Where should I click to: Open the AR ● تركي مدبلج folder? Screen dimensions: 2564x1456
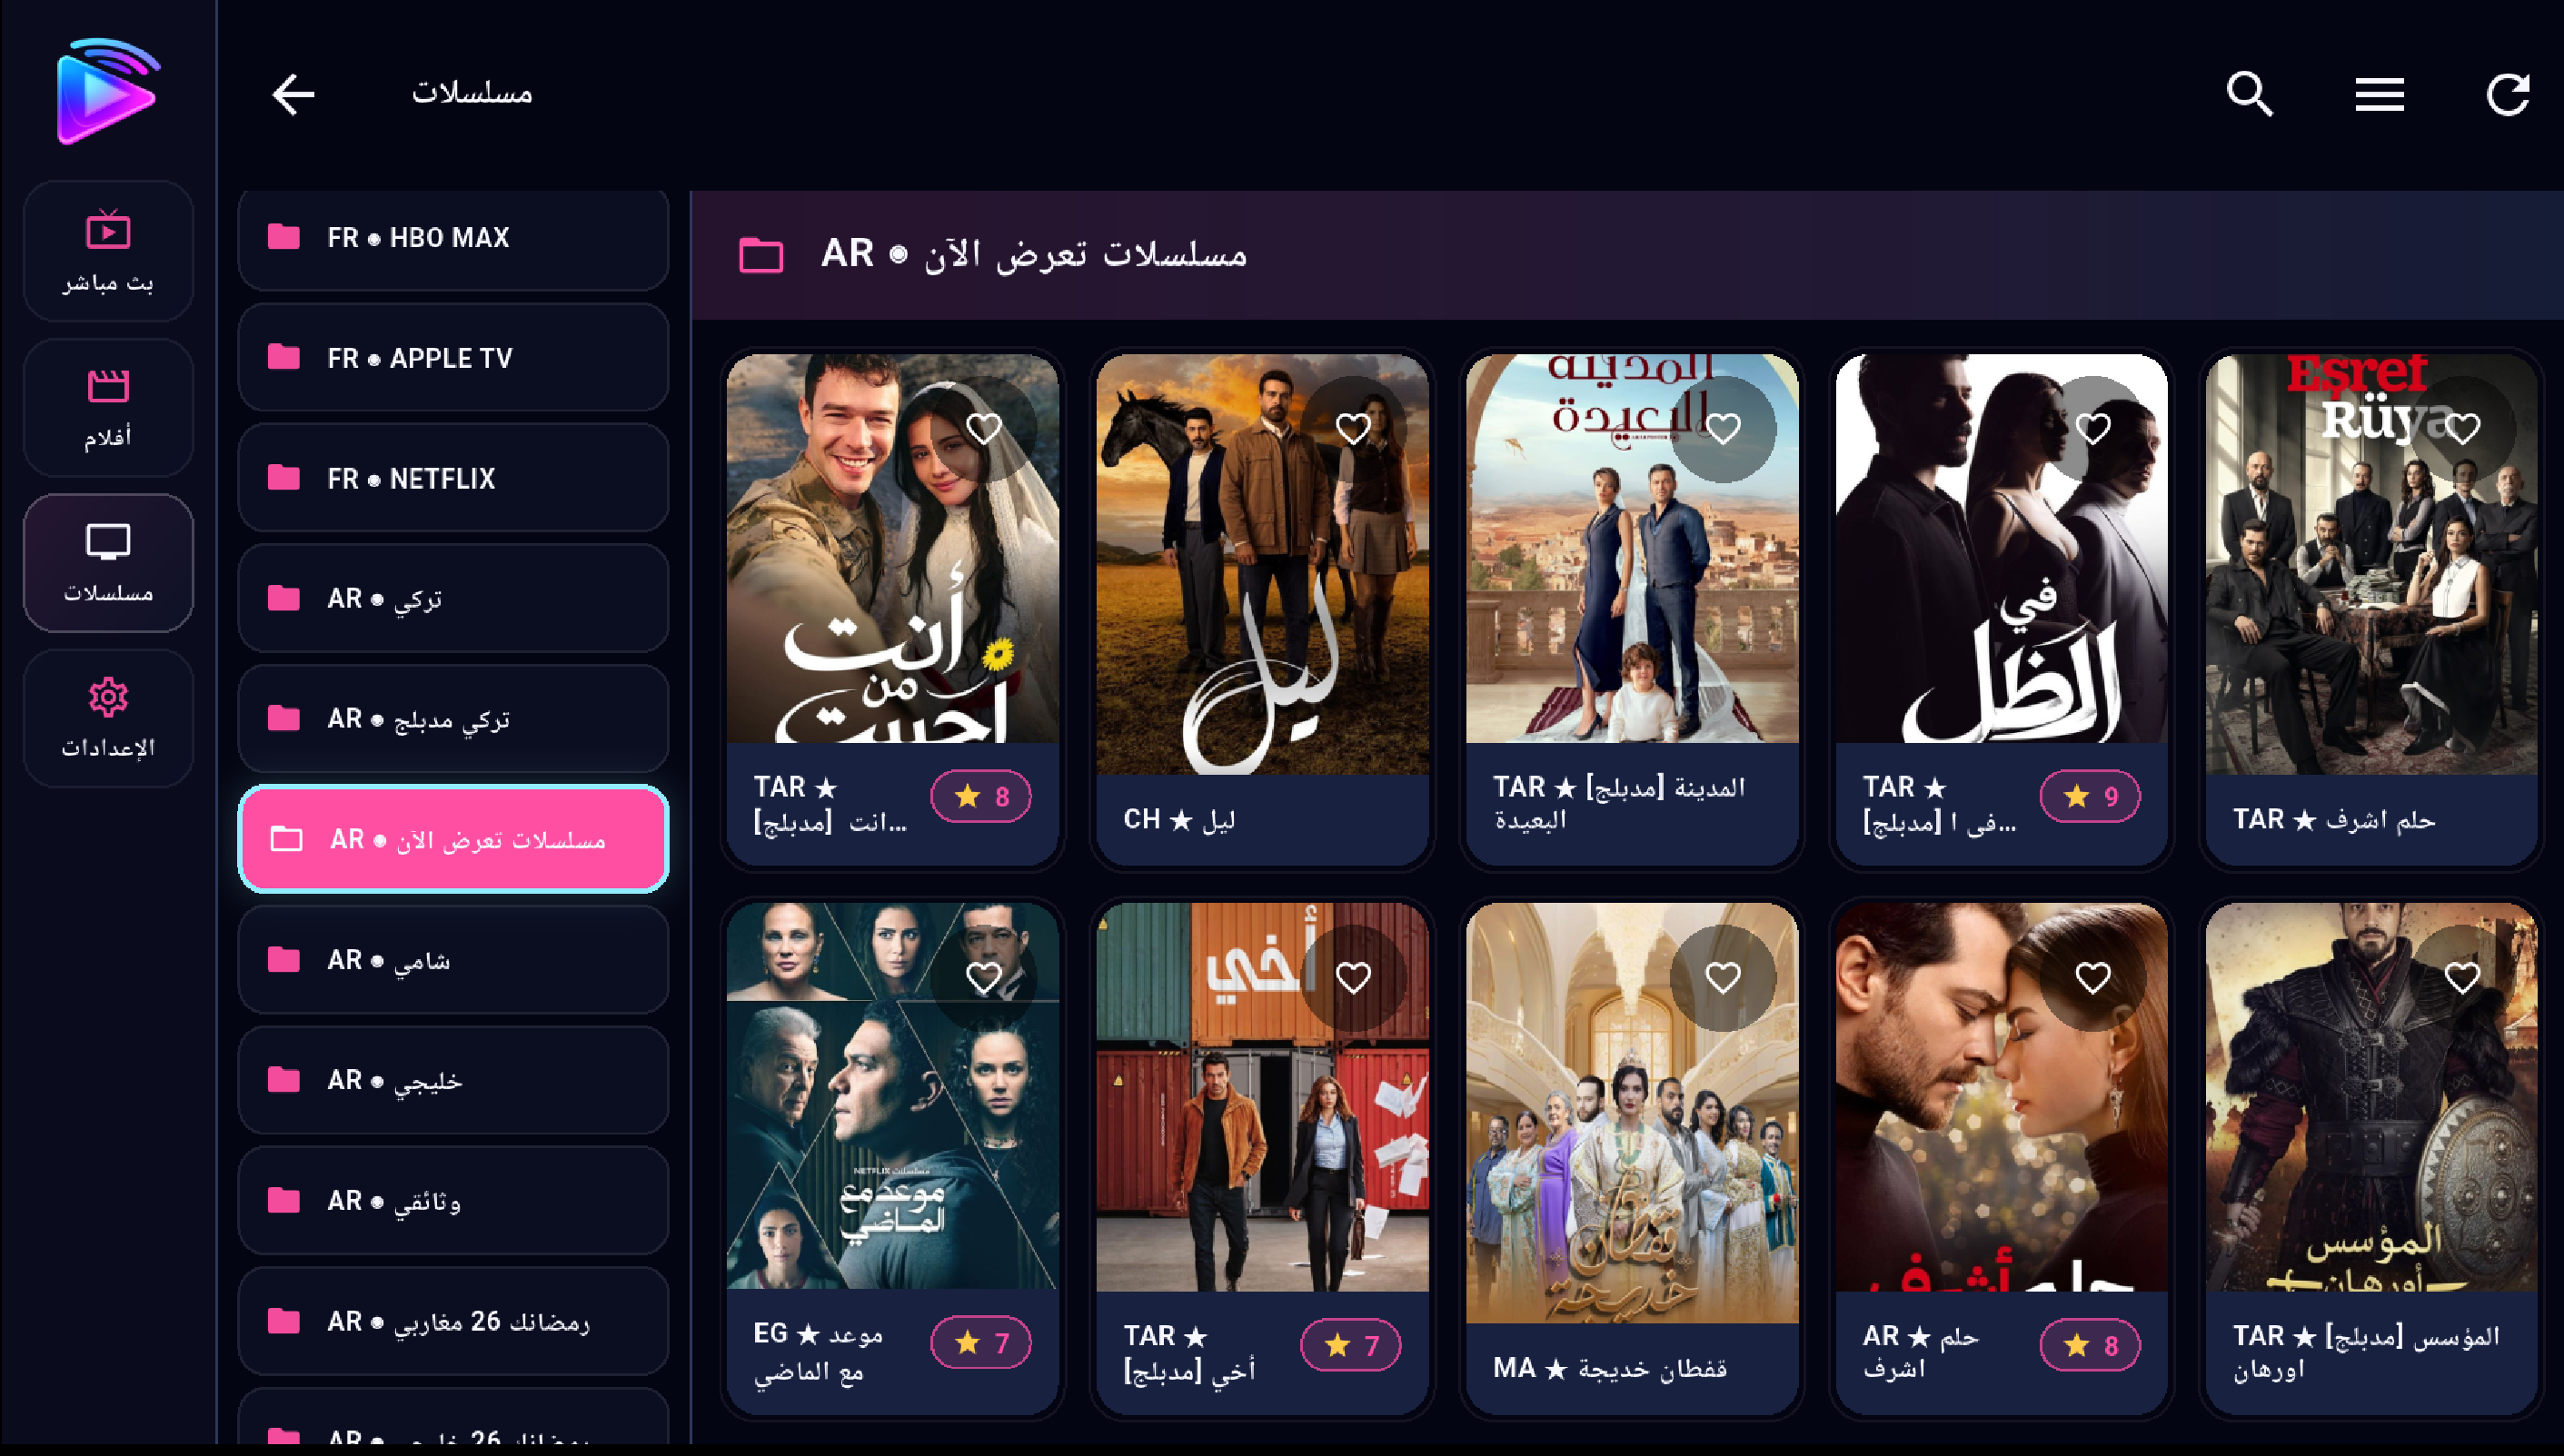[x=453, y=718]
